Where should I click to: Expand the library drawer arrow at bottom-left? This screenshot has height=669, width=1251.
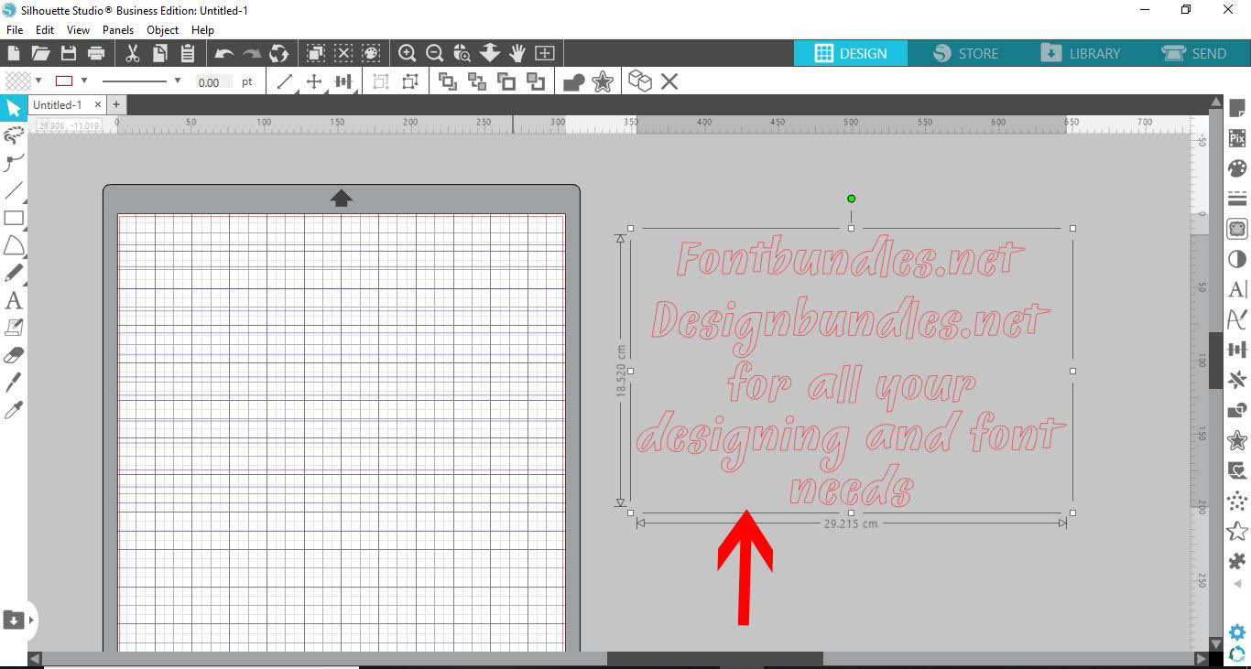point(31,620)
